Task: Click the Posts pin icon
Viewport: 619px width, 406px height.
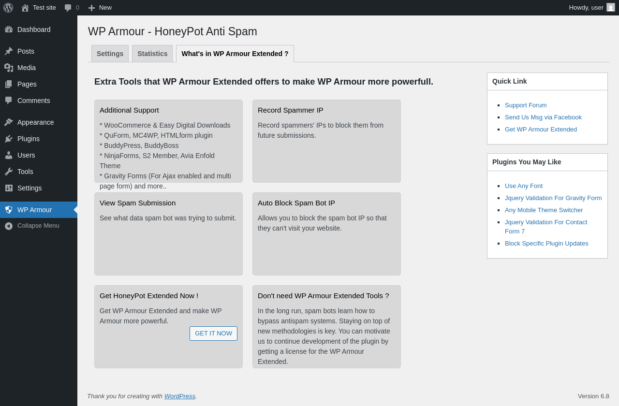Action: pos(9,51)
